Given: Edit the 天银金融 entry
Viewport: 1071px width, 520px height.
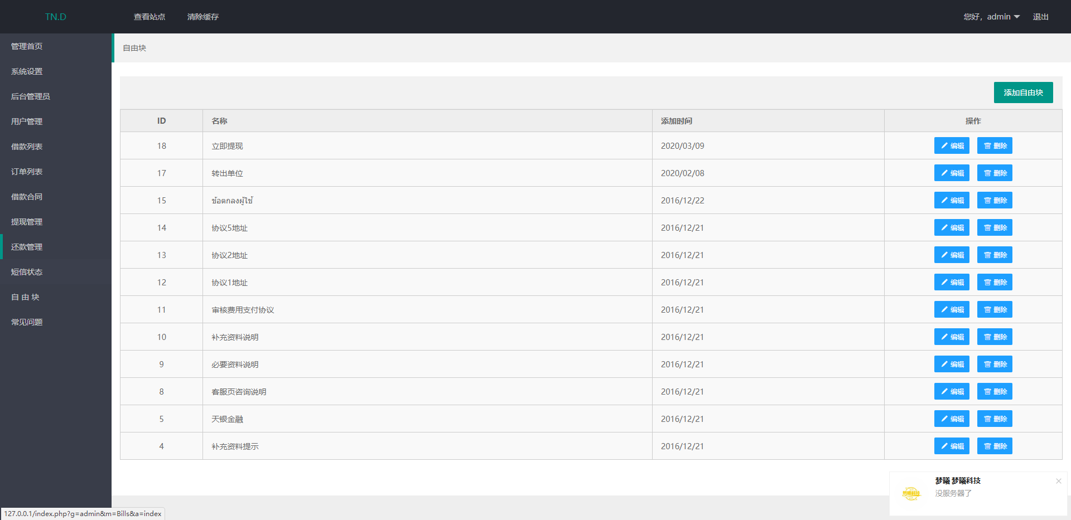Looking at the screenshot, I should point(952,419).
